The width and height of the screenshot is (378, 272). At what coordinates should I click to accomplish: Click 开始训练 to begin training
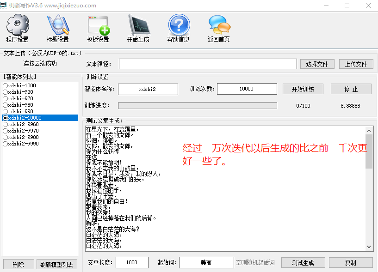pos(303,89)
